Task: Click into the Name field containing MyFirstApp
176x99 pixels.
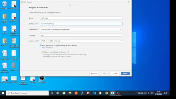Action: [x=81, y=18]
